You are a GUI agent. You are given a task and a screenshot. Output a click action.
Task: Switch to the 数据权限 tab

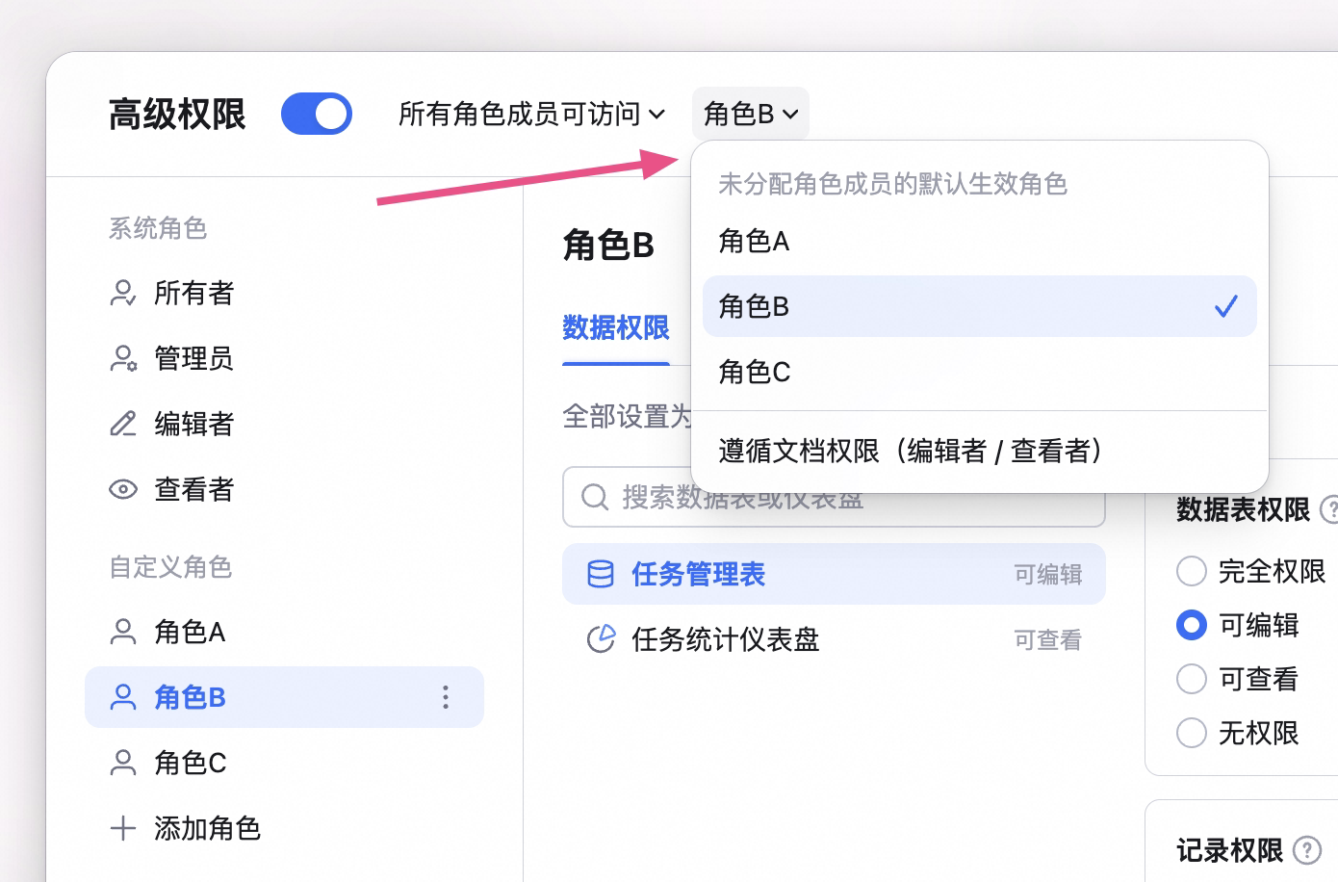tap(616, 328)
